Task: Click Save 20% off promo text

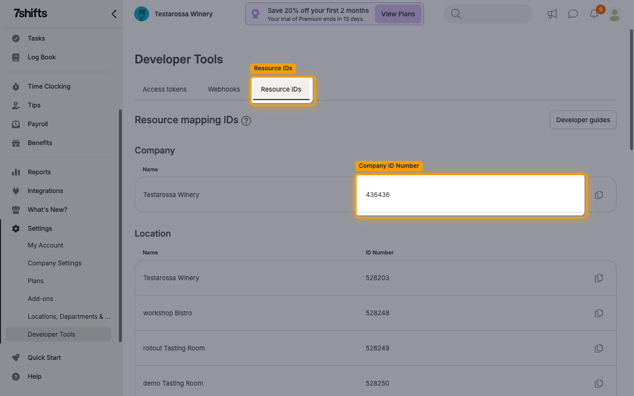Action: coord(318,10)
